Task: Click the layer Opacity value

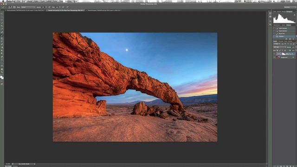Action: coord(293,47)
